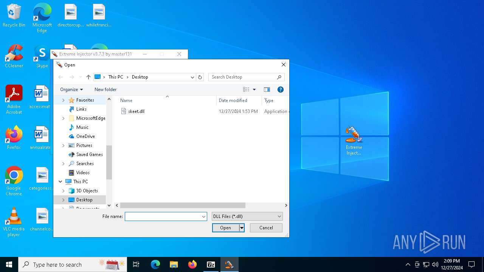Open the Recycle Bin icon
Image resolution: width=484 pixels, height=272 pixels.
pyautogui.click(x=14, y=15)
